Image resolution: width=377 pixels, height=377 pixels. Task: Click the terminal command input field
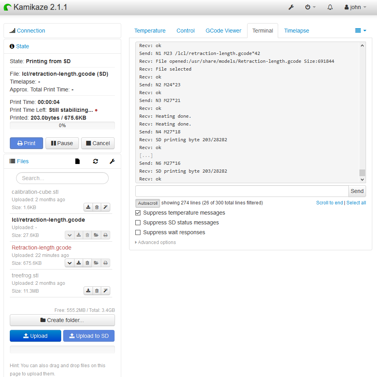242,191
